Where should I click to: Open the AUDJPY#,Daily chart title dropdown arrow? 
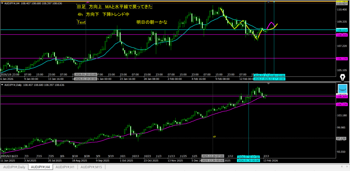click(x=2, y=85)
